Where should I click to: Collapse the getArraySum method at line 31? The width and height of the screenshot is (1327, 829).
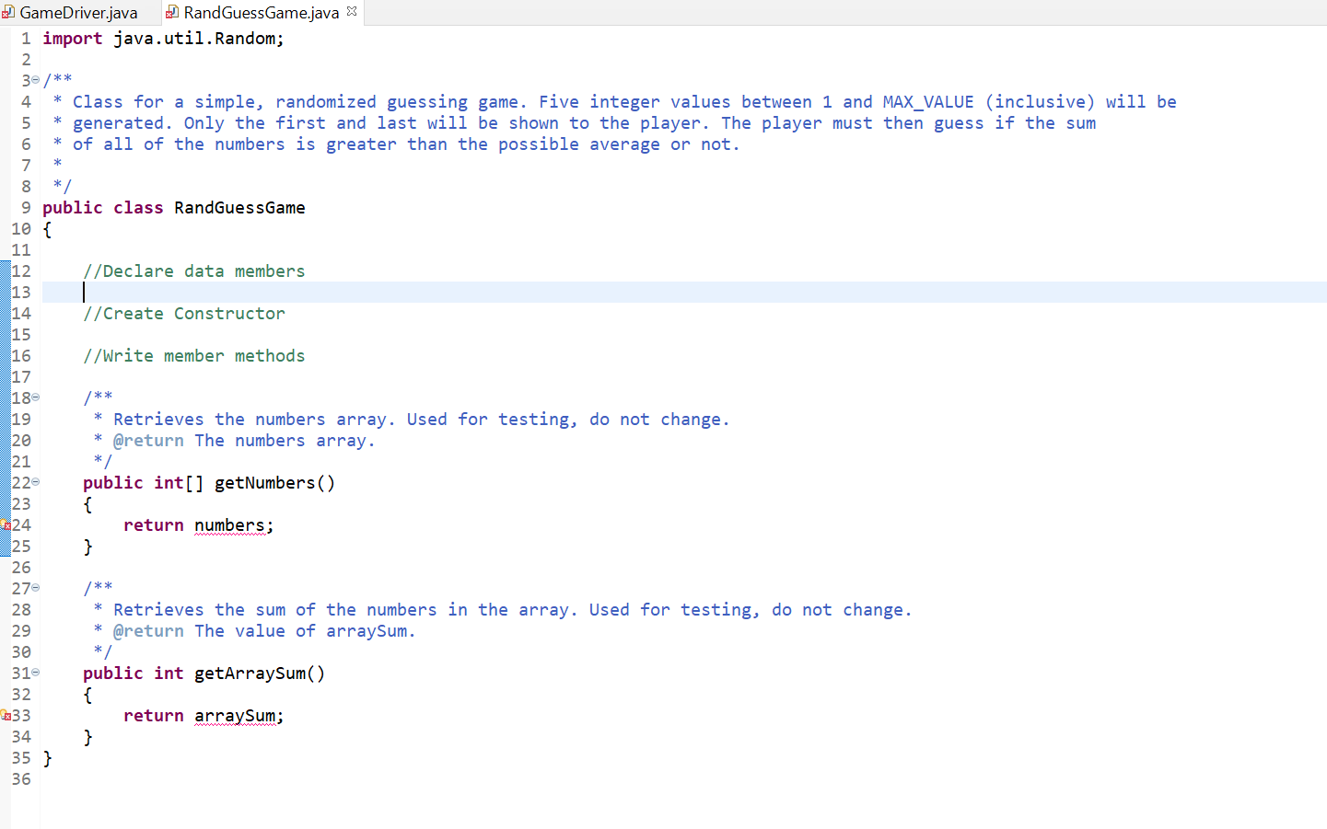[x=34, y=673]
